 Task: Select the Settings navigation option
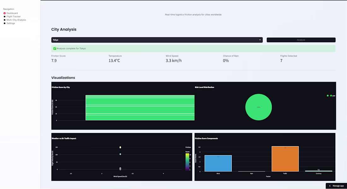click(9, 23)
